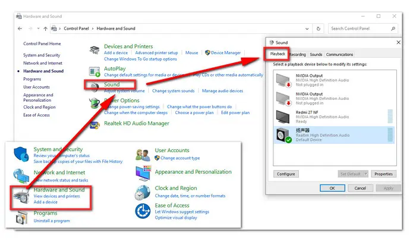The height and width of the screenshot is (242, 416).
Task: Select the Realtek speaker default device icon
Action: pos(283,136)
